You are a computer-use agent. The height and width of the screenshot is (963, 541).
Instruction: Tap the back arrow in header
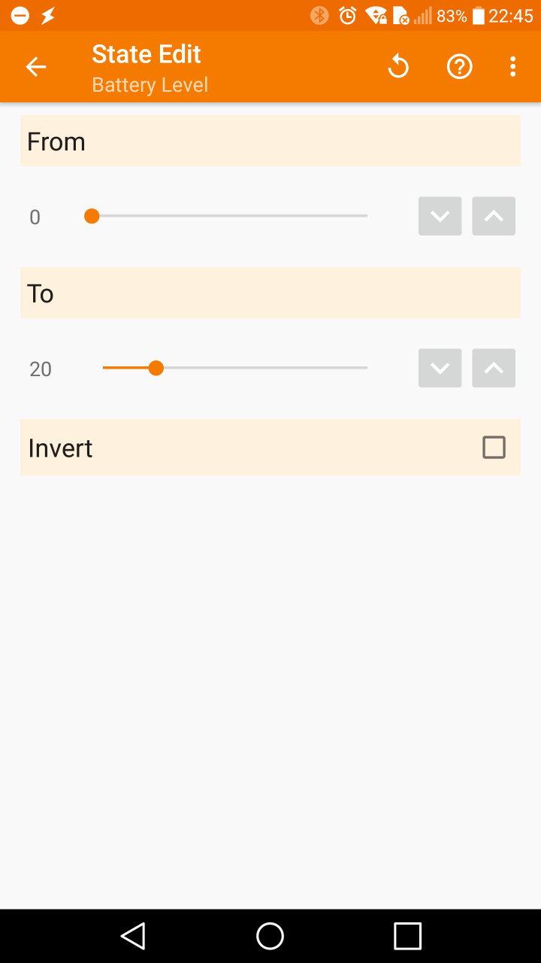tap(35, 67)
